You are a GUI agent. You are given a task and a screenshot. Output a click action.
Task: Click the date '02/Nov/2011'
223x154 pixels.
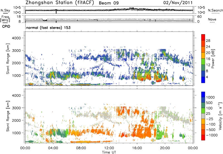click(x=178, y=3)
